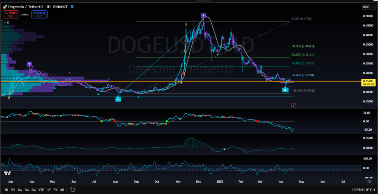378x194 pixels.
Task: Click the orange lightning marker in November
Action: [x=181, y=82]
